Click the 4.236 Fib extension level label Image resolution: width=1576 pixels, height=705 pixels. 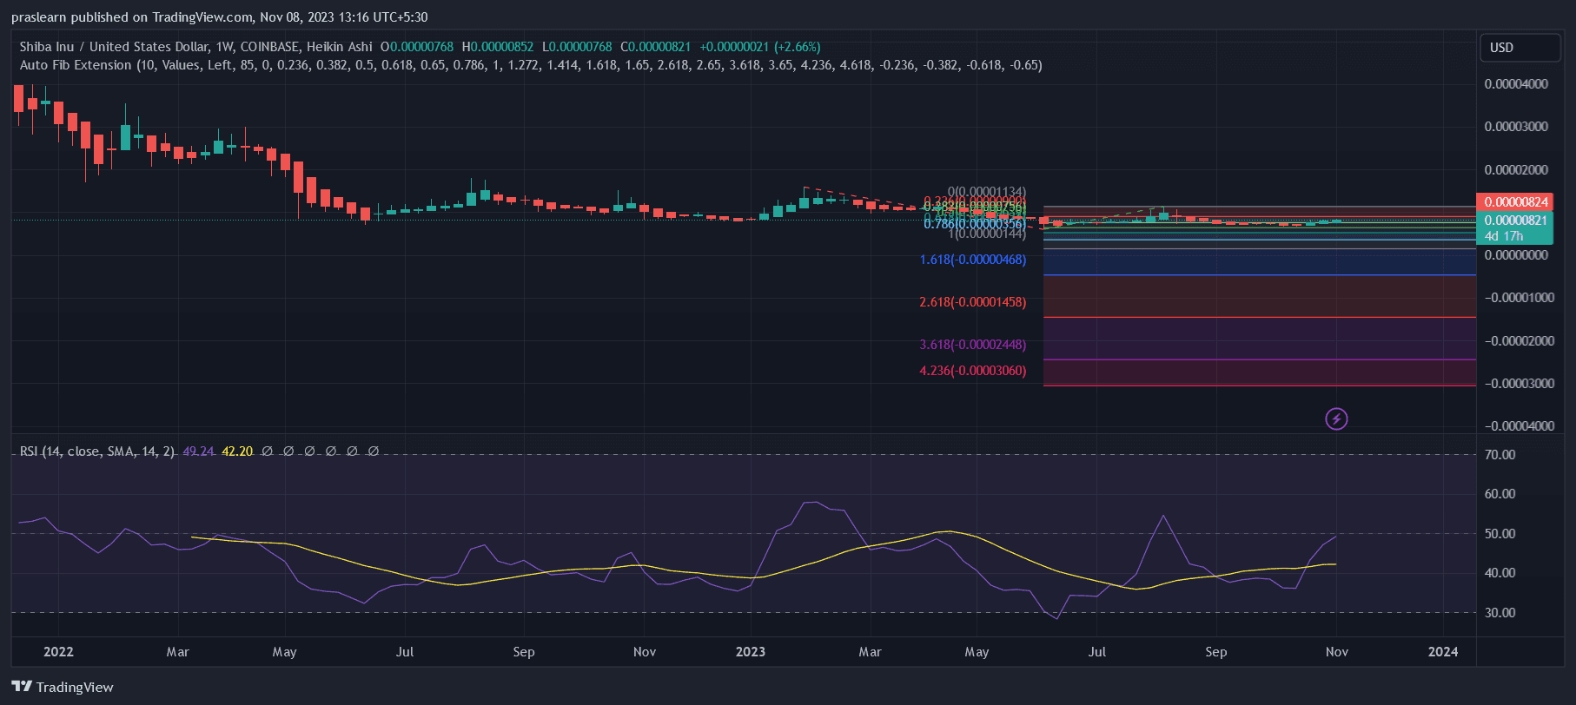pyautogui.click(x=972, y=371)
